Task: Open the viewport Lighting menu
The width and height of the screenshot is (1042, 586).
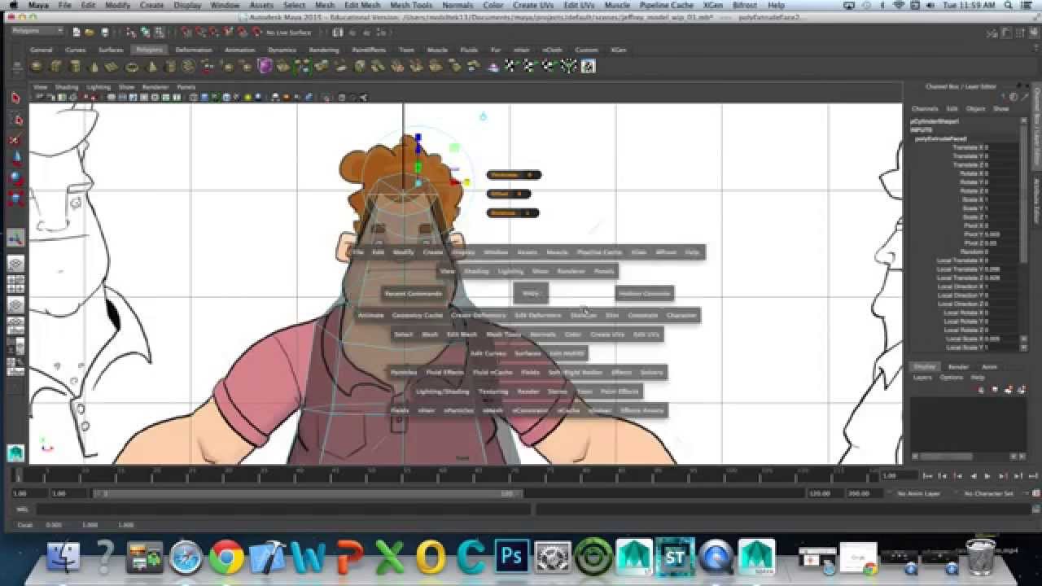Action: click(99, 86)
